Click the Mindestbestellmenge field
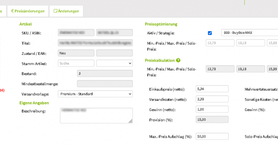278x146 pixels. [105, 84]
